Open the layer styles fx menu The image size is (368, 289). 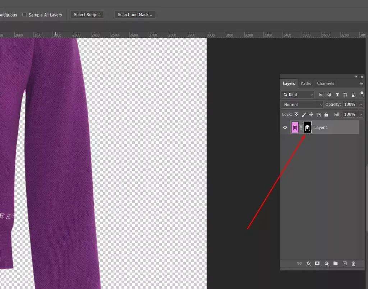pos(308,263)
